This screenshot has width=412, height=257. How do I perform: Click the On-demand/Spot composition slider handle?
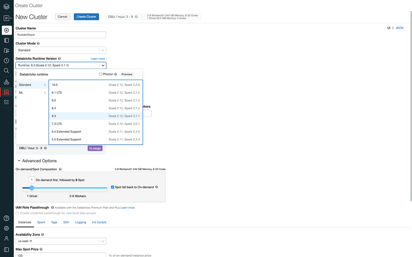point(32,188)
